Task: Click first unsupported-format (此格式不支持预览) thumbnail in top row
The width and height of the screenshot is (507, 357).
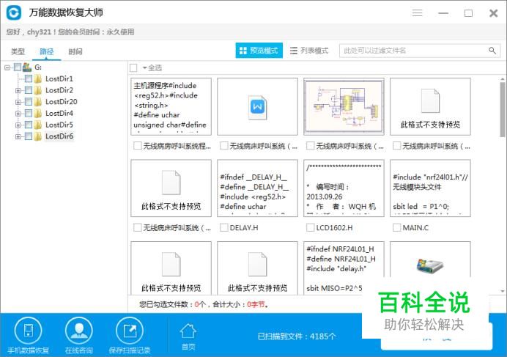Action: (430, 106)
